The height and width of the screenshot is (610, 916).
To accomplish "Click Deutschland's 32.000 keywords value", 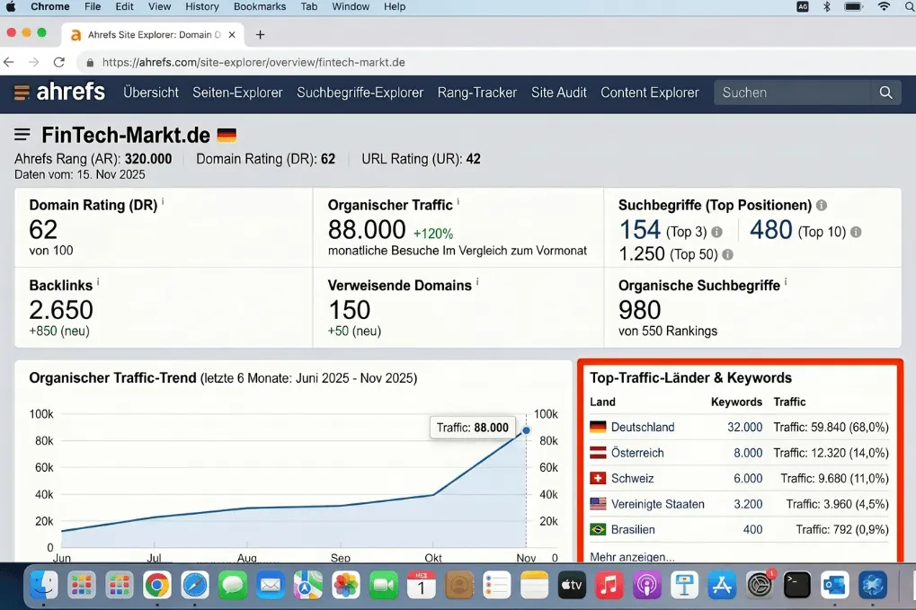I will point(745,427).
